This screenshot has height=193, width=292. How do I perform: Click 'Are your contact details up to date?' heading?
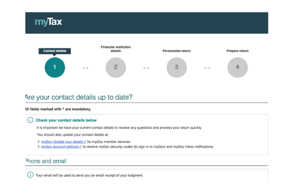pyautogui.click(x=79, y=97)
